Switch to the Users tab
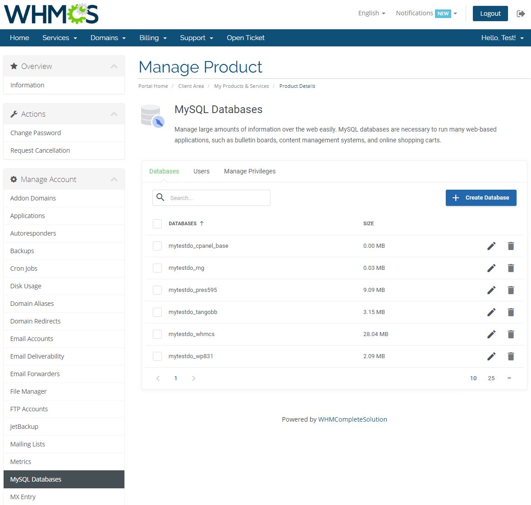The height and width of the screenshot is (505, 531). (x=201, y=171)
